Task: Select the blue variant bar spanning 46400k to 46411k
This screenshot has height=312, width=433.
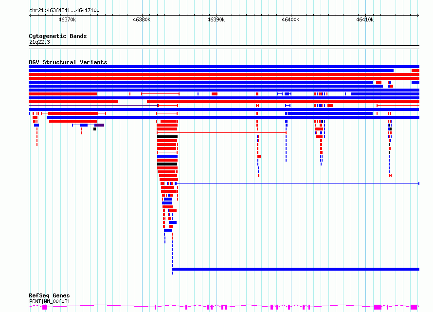Action: [x=330, y=113]
